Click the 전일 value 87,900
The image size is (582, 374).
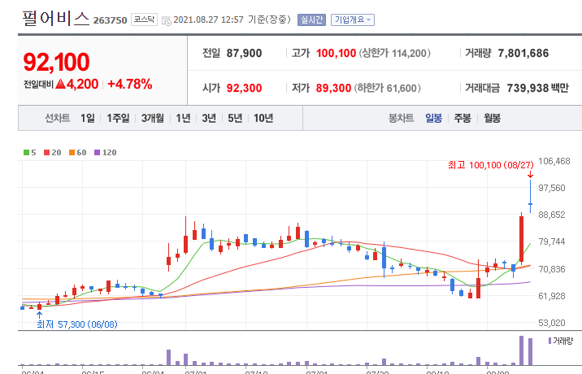coord(244,53)
